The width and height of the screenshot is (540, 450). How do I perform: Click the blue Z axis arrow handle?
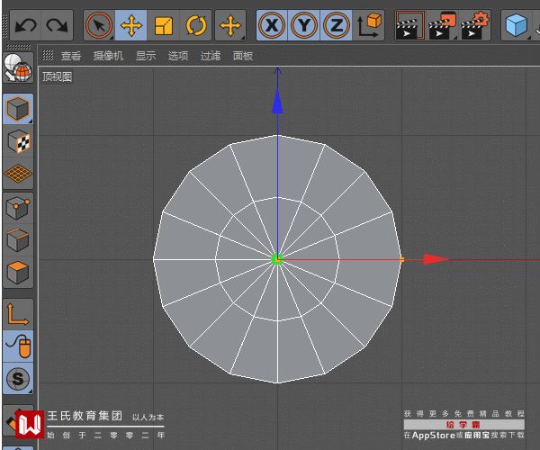[277, 102]
